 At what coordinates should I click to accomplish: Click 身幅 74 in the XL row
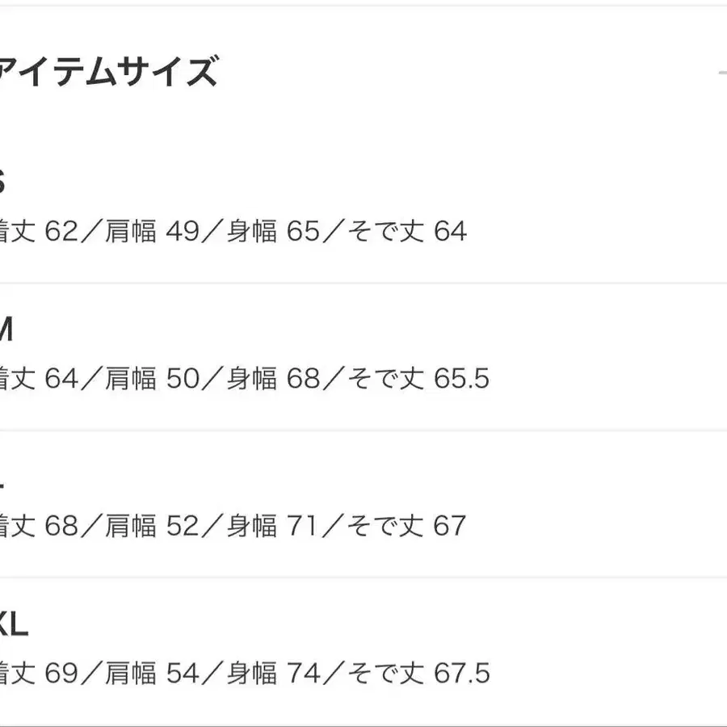[273, 674]
